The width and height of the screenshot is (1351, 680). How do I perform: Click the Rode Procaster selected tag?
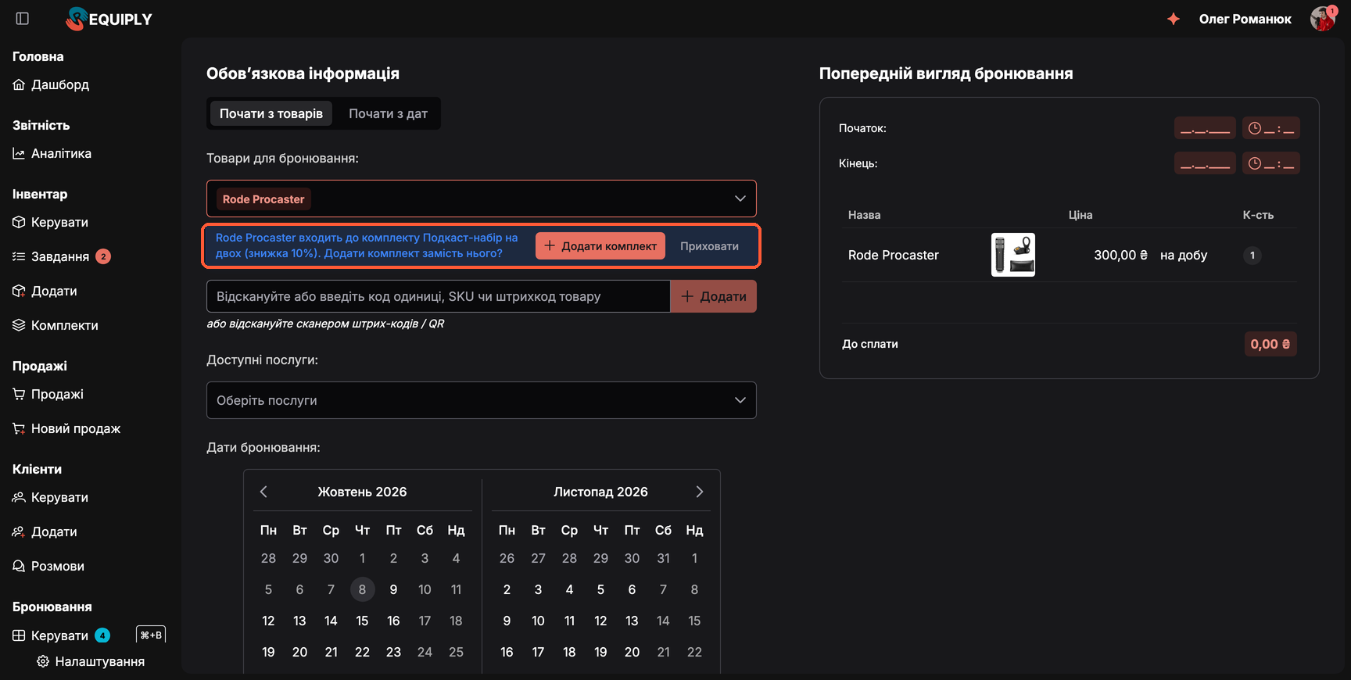pyautogui.click(x=263, y=199)
